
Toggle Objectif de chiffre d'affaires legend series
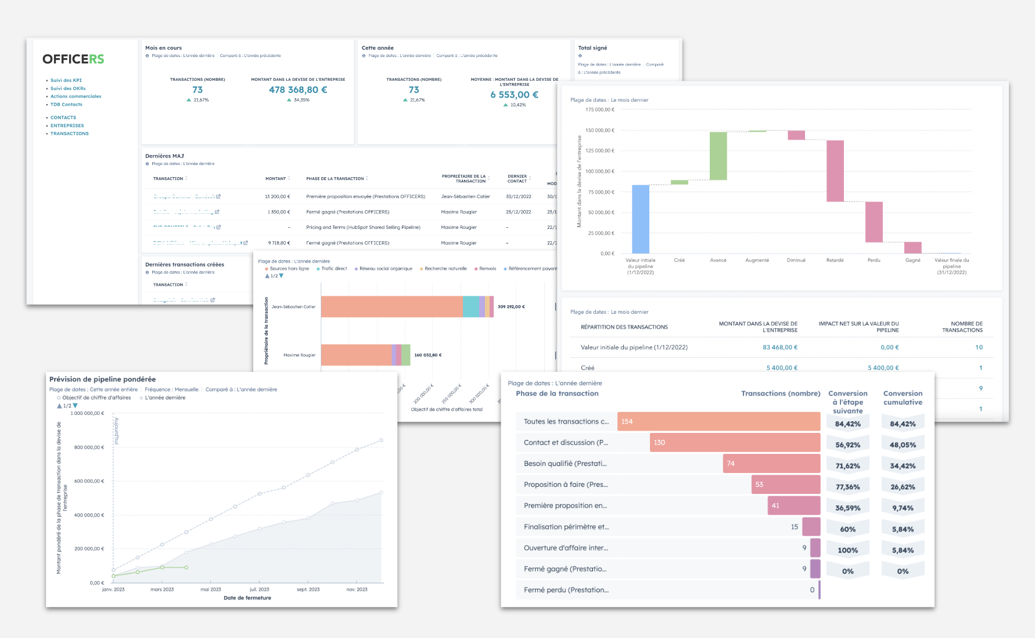tap(94, 397)
